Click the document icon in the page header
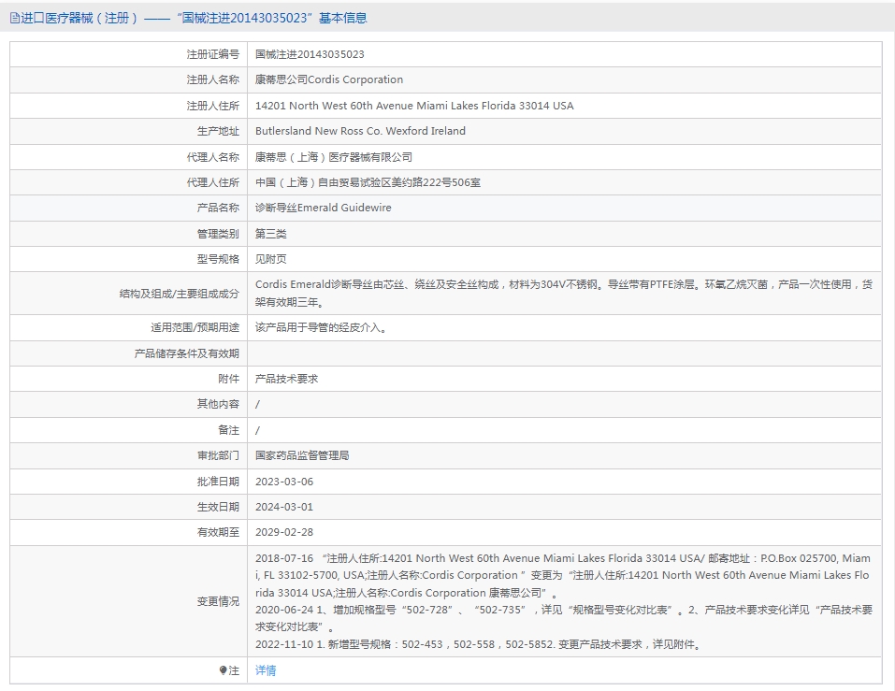This screenshot has height=691, width=895. [x=15, y=18]
